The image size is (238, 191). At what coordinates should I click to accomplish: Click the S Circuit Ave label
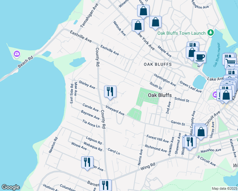click(x=206, y=161)
